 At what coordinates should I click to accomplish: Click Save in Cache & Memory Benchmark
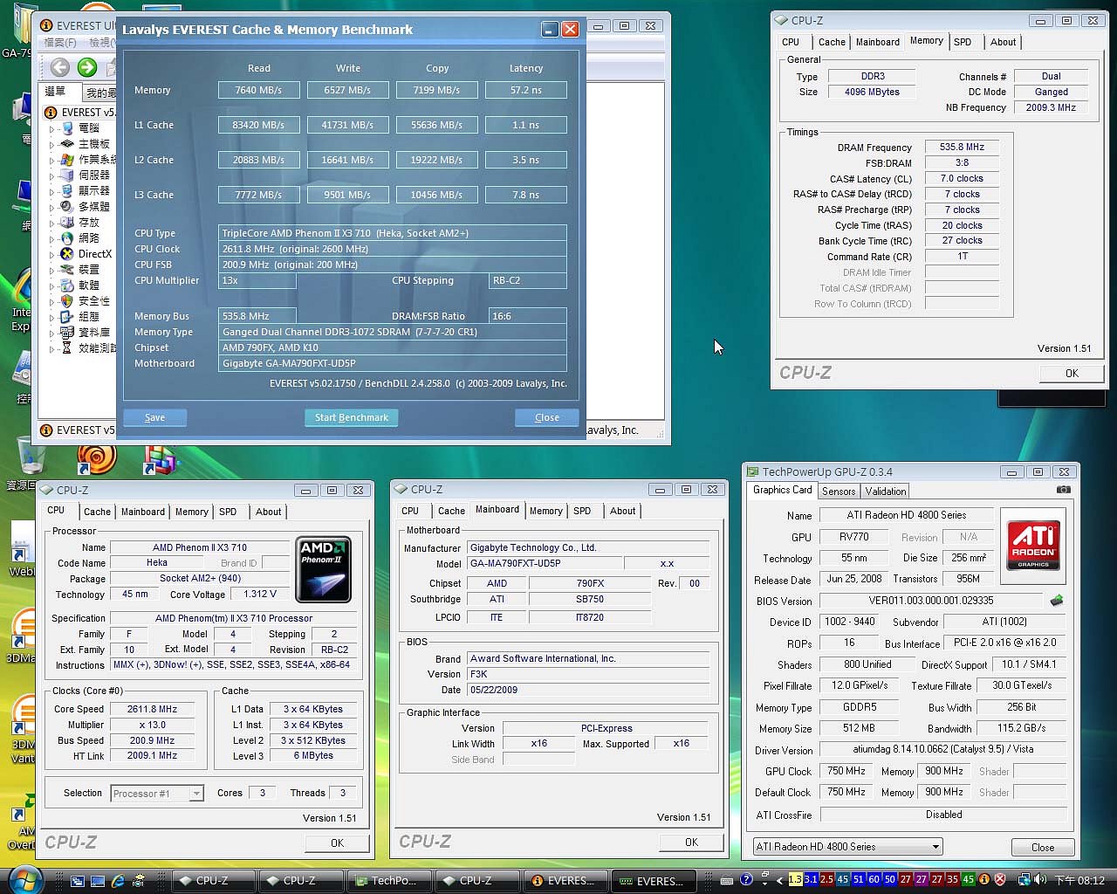pos(154,417)
